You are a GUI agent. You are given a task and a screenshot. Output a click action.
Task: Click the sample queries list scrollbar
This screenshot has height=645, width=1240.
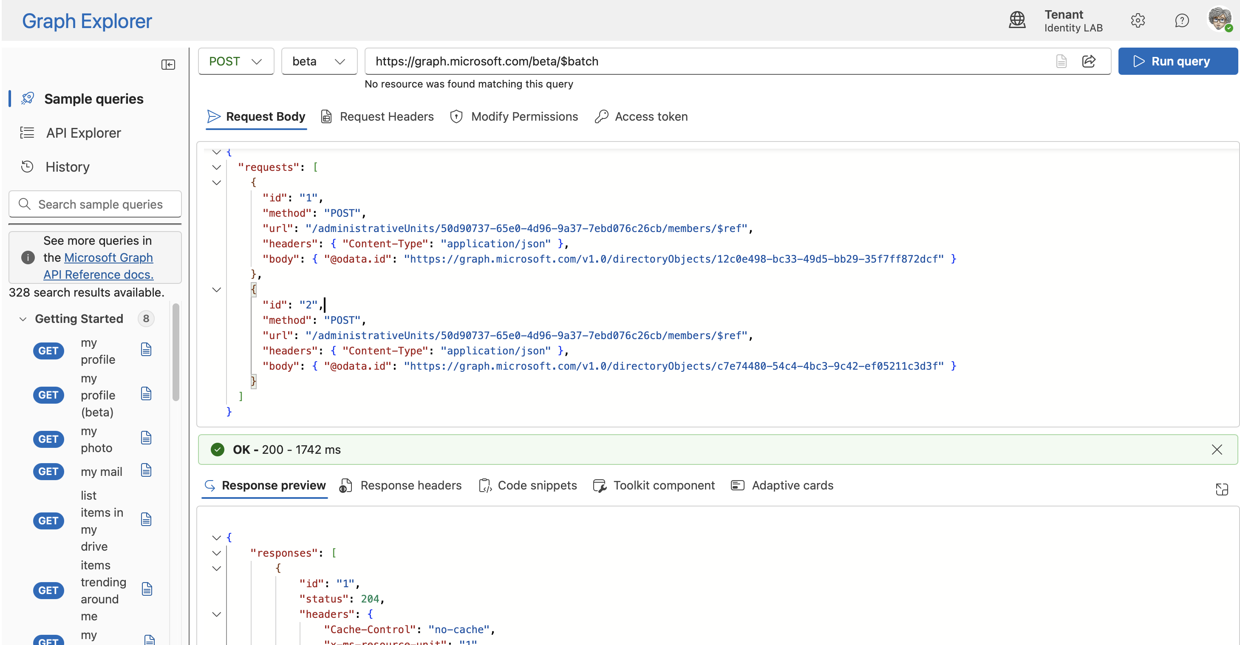(x=176, y=352)
